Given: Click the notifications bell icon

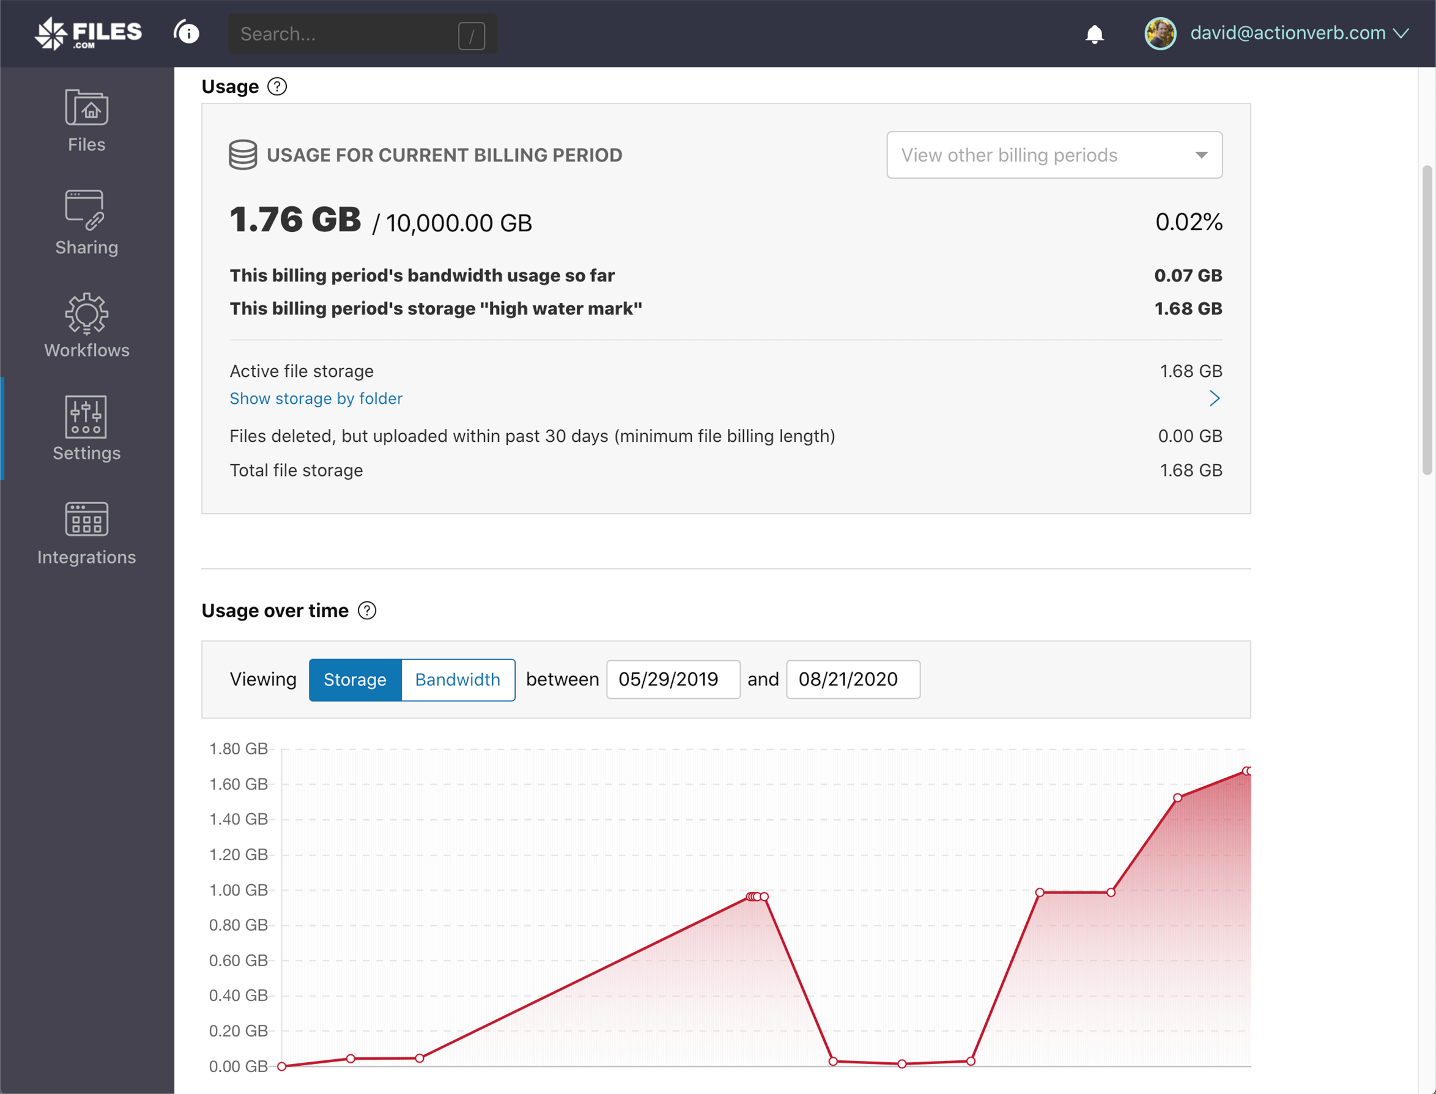Looking at the screenshot, I should point(1094,34).
